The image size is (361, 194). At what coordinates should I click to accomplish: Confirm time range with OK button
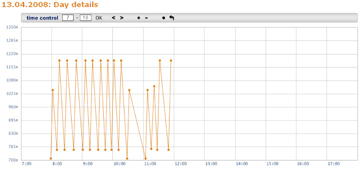point(99,18)
